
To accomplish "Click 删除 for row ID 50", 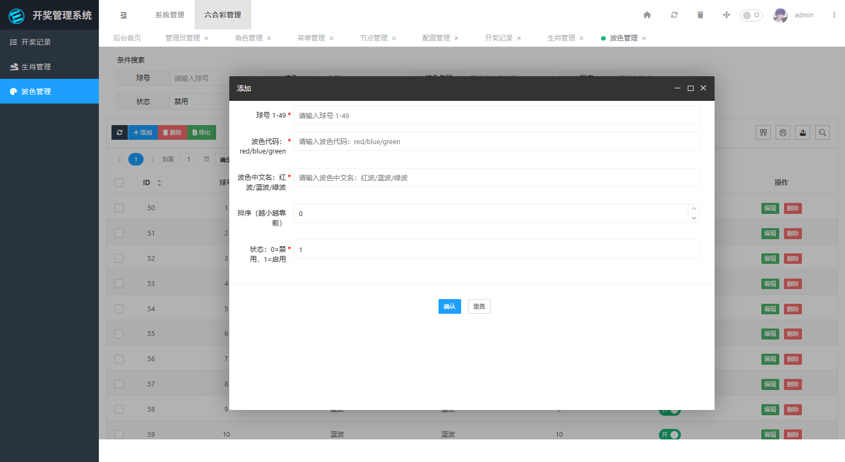I will (x=793, y=208).
